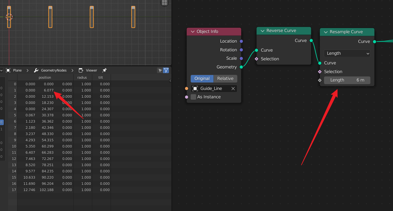Adjust the Length 6 m value field
This screenshot has height=211, width=393.
click(x=347, y=80)
